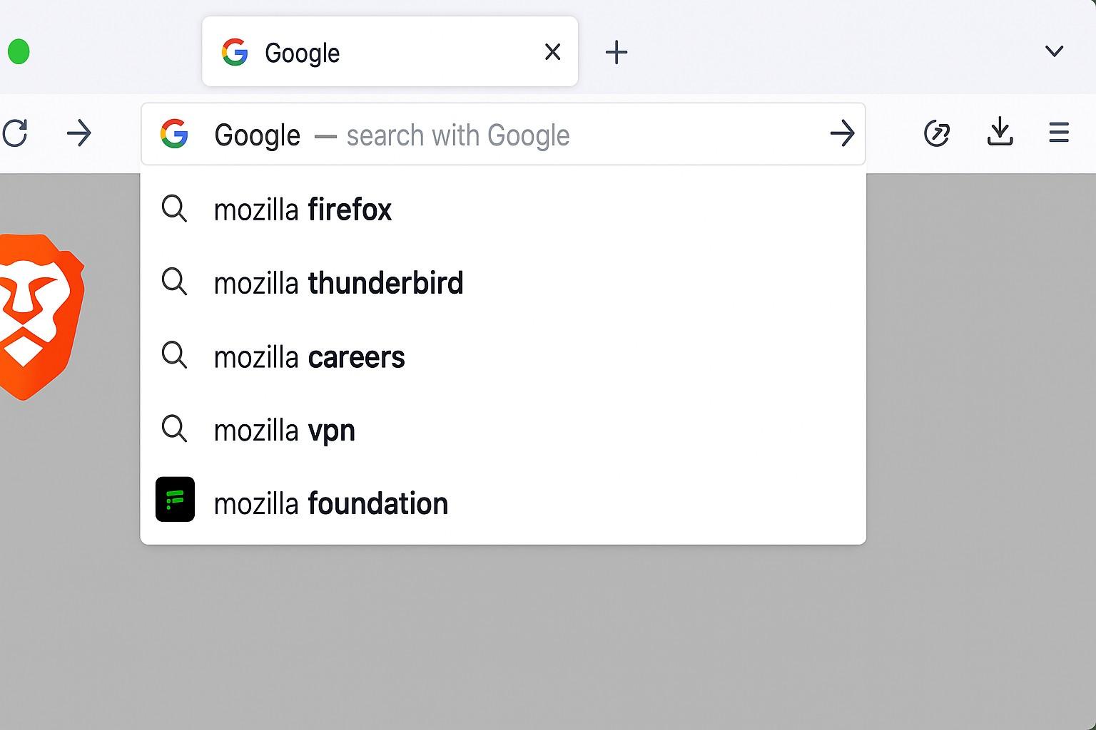Close the Google tab

pyautogui.click(x=552, y=52)
